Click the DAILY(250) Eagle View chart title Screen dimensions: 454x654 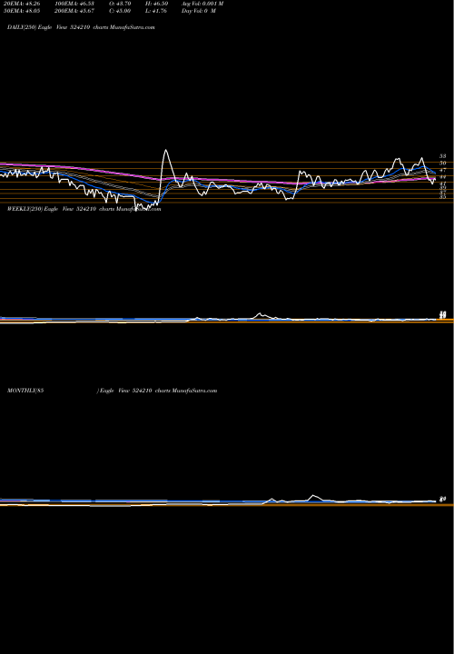(81, 27)
